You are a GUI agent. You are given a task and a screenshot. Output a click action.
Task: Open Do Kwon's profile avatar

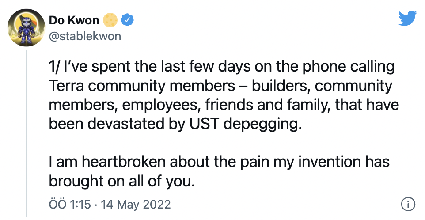click(26, 28)
